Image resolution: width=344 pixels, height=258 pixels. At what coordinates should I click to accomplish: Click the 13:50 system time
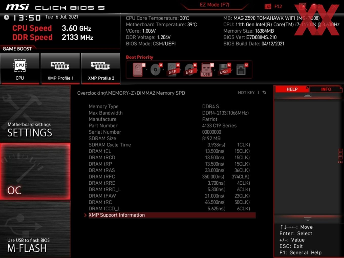27,18
